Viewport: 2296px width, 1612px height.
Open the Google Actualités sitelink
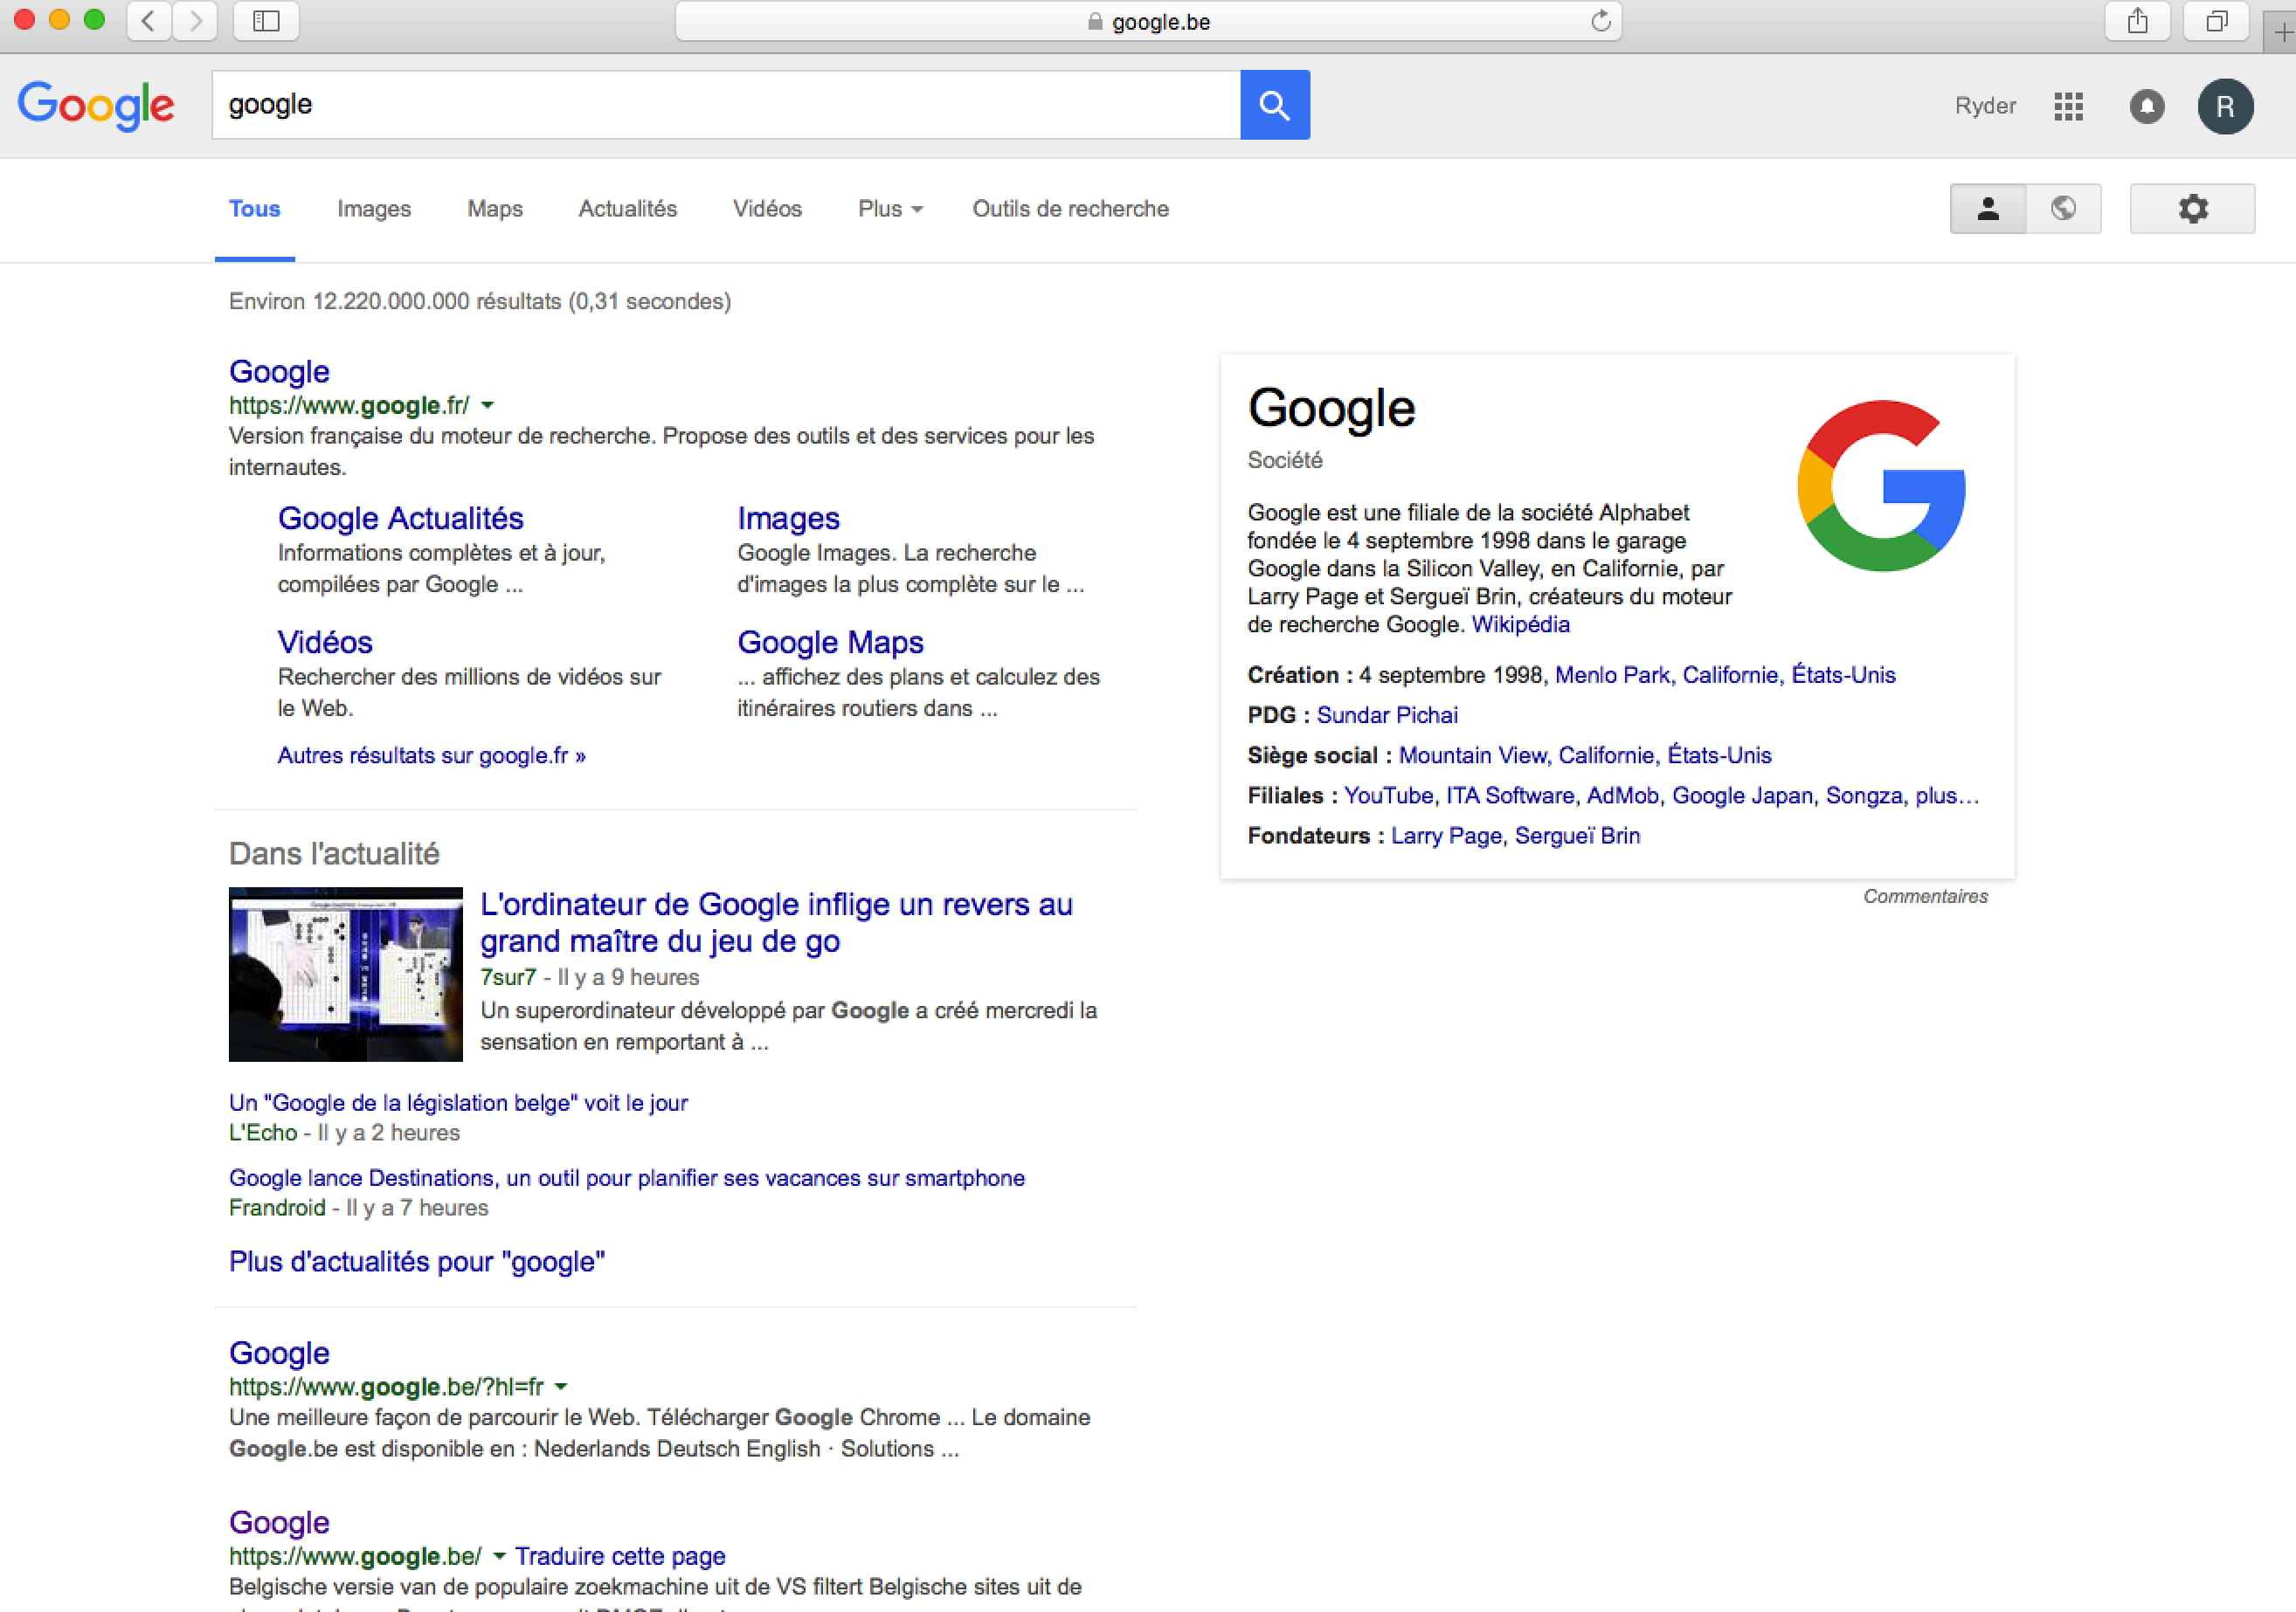pos(400,519)
